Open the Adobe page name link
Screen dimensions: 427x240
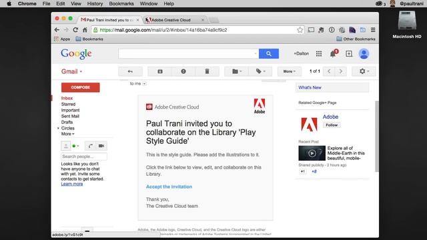330,117
